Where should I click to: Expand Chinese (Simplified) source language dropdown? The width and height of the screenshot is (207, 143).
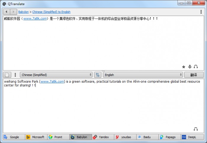[x=56, y=75]
